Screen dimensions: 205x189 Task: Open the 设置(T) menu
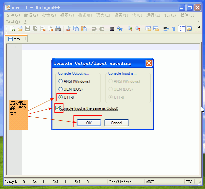point(121,15)
